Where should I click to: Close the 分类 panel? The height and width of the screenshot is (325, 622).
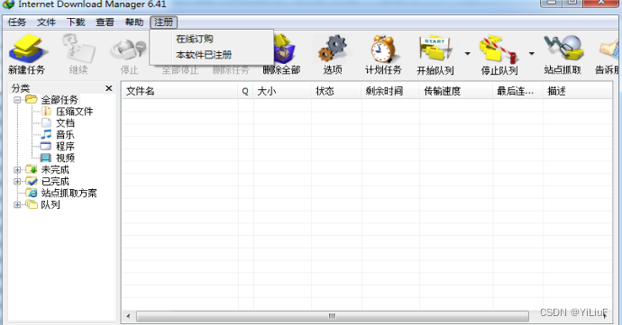109,88
